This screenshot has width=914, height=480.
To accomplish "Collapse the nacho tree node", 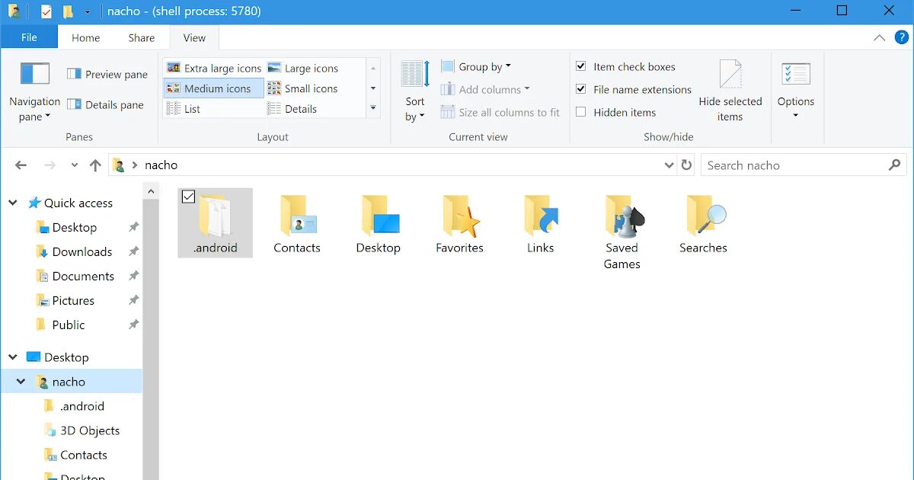I will (21, 381).
